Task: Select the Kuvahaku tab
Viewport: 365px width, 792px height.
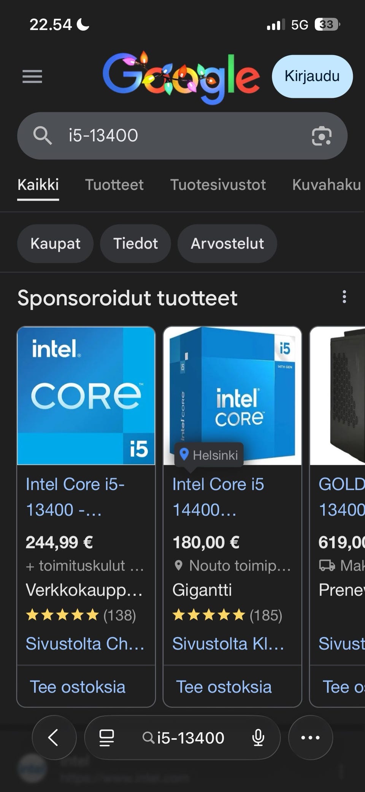Action: 326,185
